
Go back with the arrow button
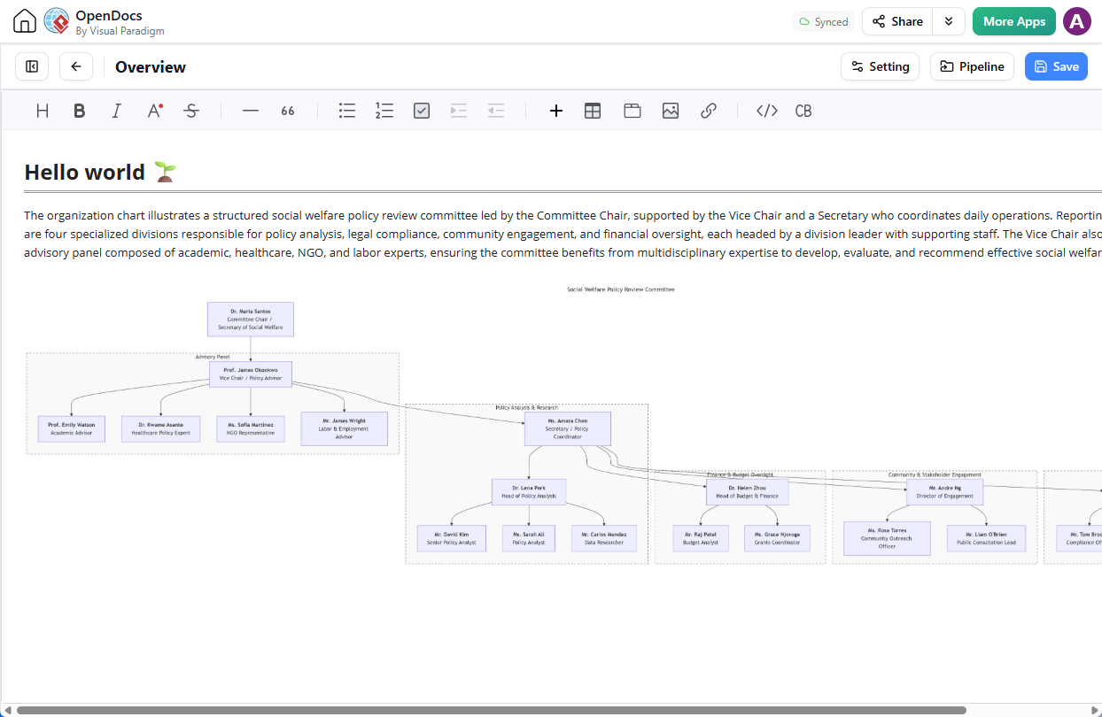click(x=76, y=66)
